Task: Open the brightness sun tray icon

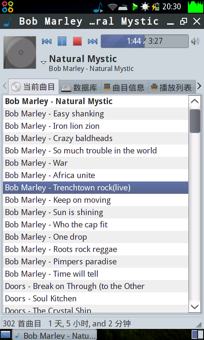Action: (x=145, y=7)
